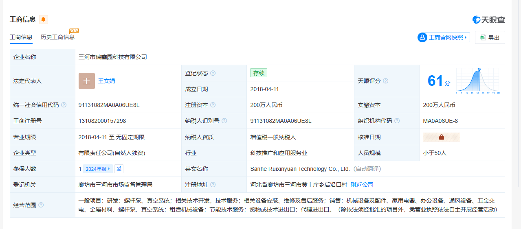Click the help icon beside 纳税人识别号
Screen dimensions: 521x229
224,121
